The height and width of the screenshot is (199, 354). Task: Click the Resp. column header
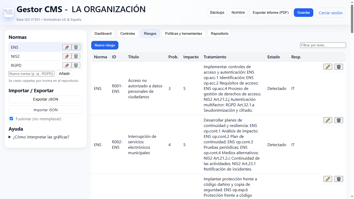pyautogui.click(x=296, y=57)
